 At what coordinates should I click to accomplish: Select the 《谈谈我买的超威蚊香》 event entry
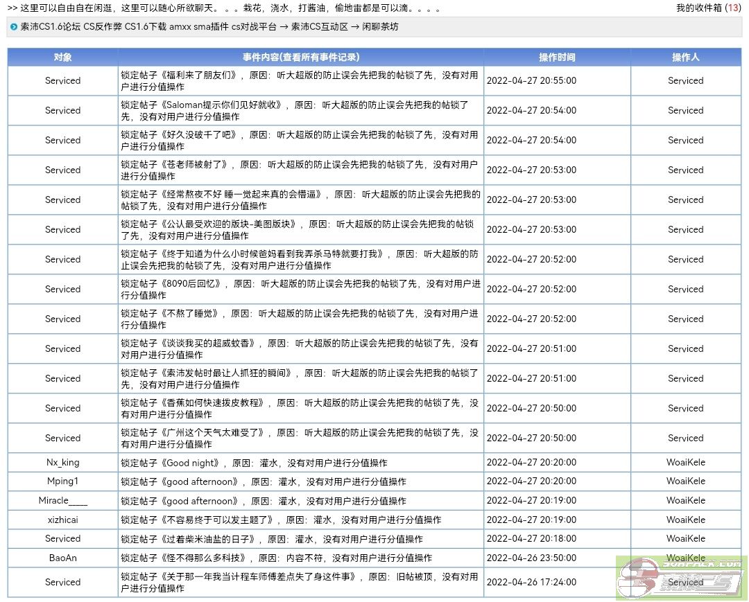tap(300, 348)
